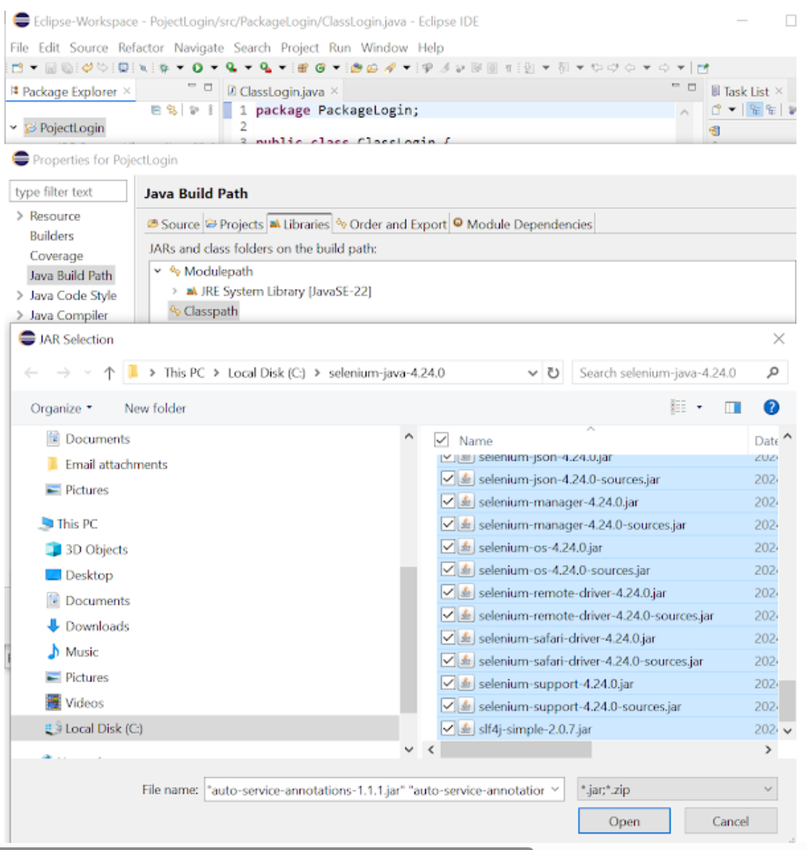807x850 pixels.
Task: Uncheck selenium-support-4.24.0.jar checkbox
Action: pos(447,683)
